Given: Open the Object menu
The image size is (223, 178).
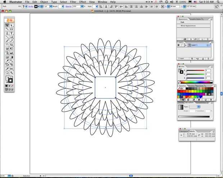Looking at the screenshot, I should (x=44, y=2).
